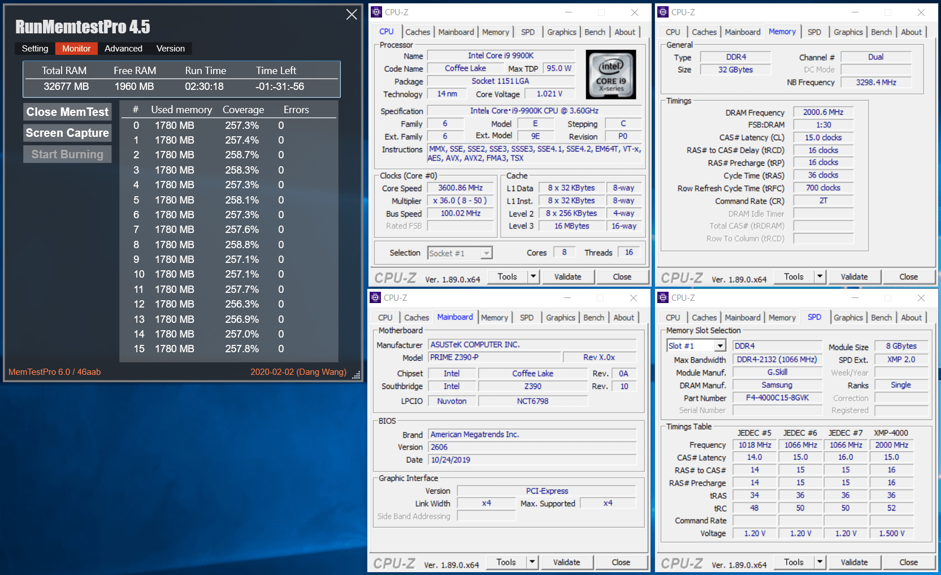Click Tools button in the Memory tab window
The width and height of the screenshot is (941, 575).
coord(793,276)
